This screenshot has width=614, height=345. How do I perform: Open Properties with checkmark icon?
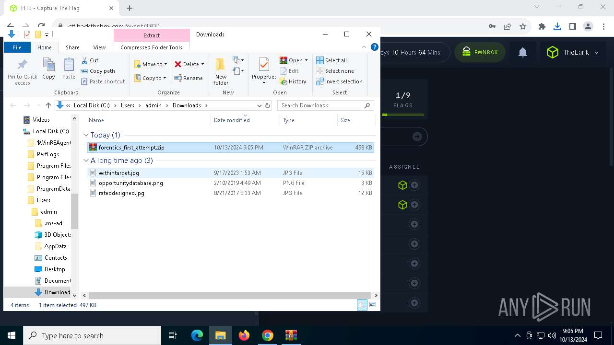point(264,71)
